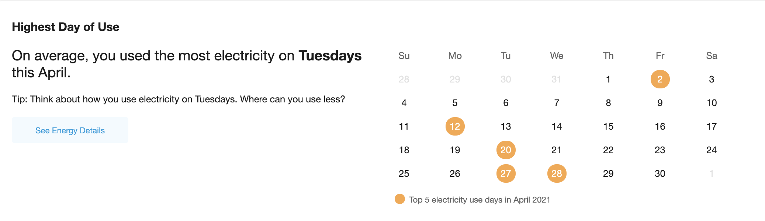Click the Su weekday column header
The height and width of the screenshot is (221, 765).
tap(404, 56)
